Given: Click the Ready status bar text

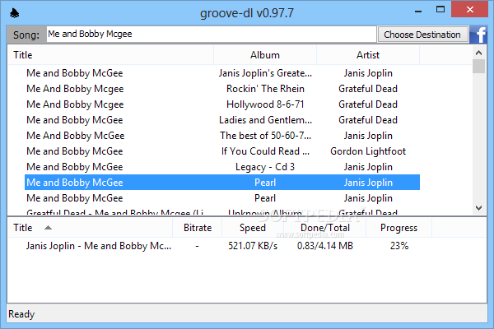Looking at the screenshot, I should click(x=21, y=314).
